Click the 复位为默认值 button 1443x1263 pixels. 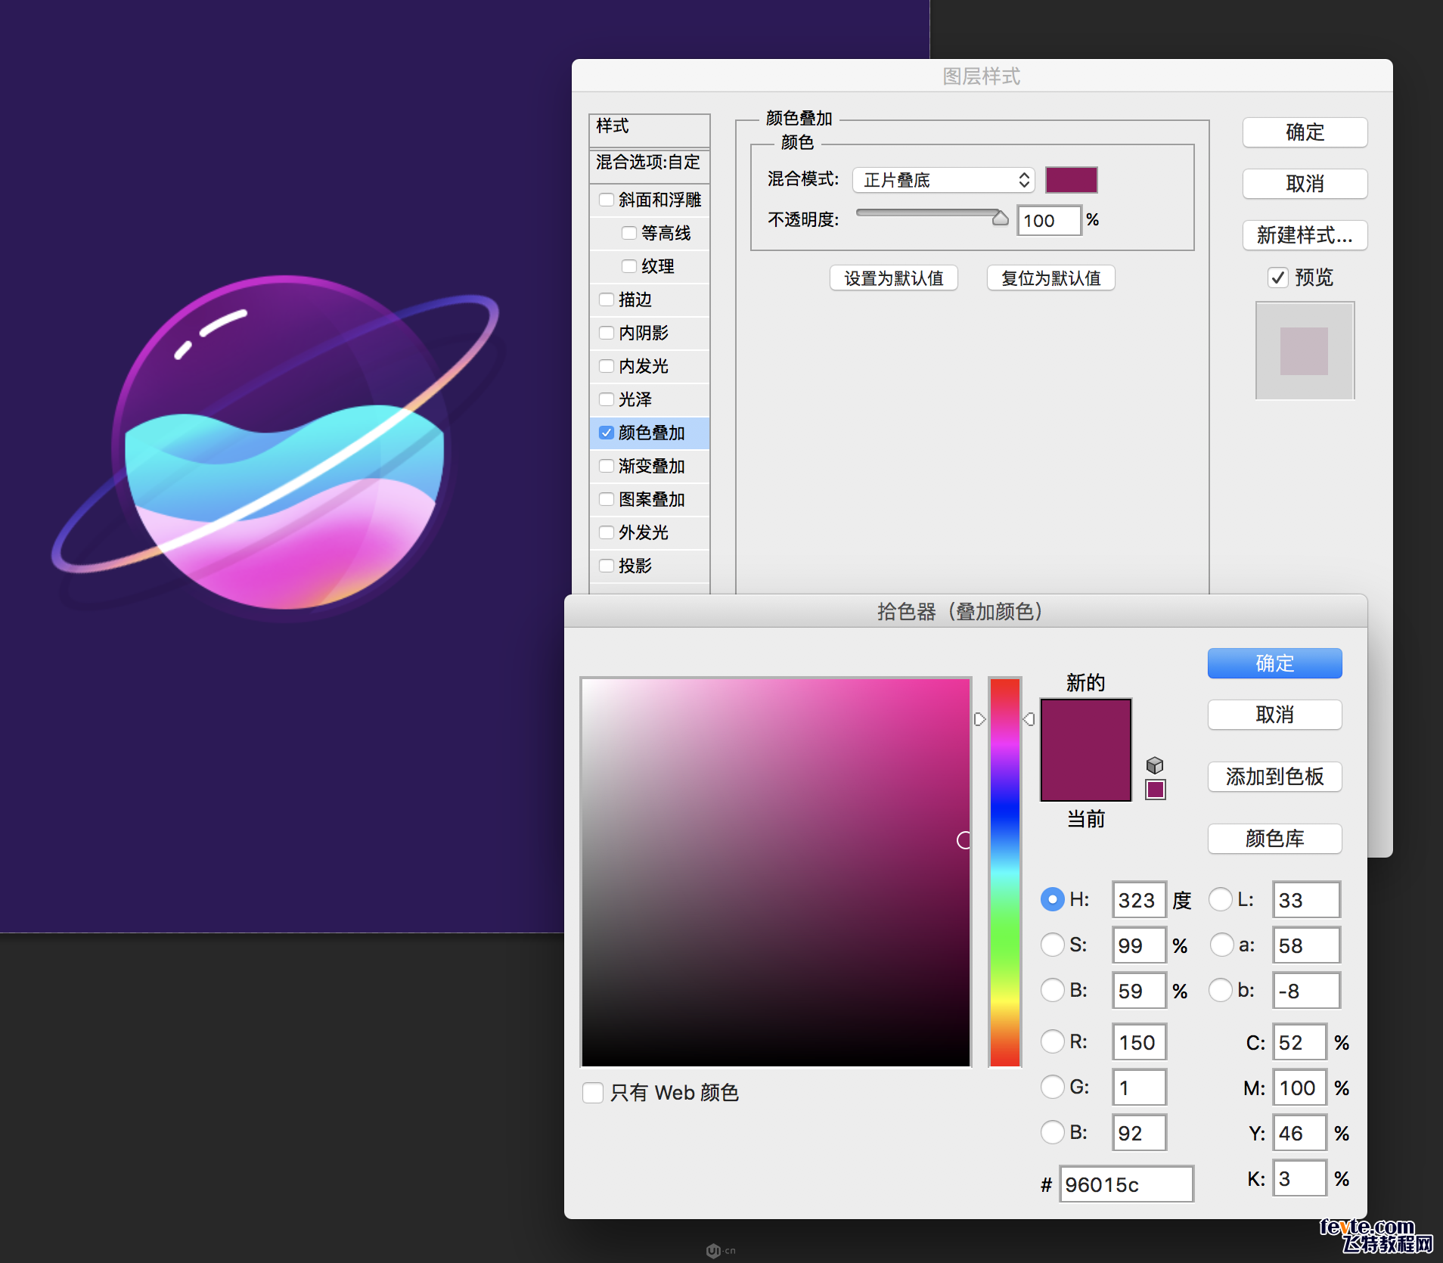(1051, 278)
